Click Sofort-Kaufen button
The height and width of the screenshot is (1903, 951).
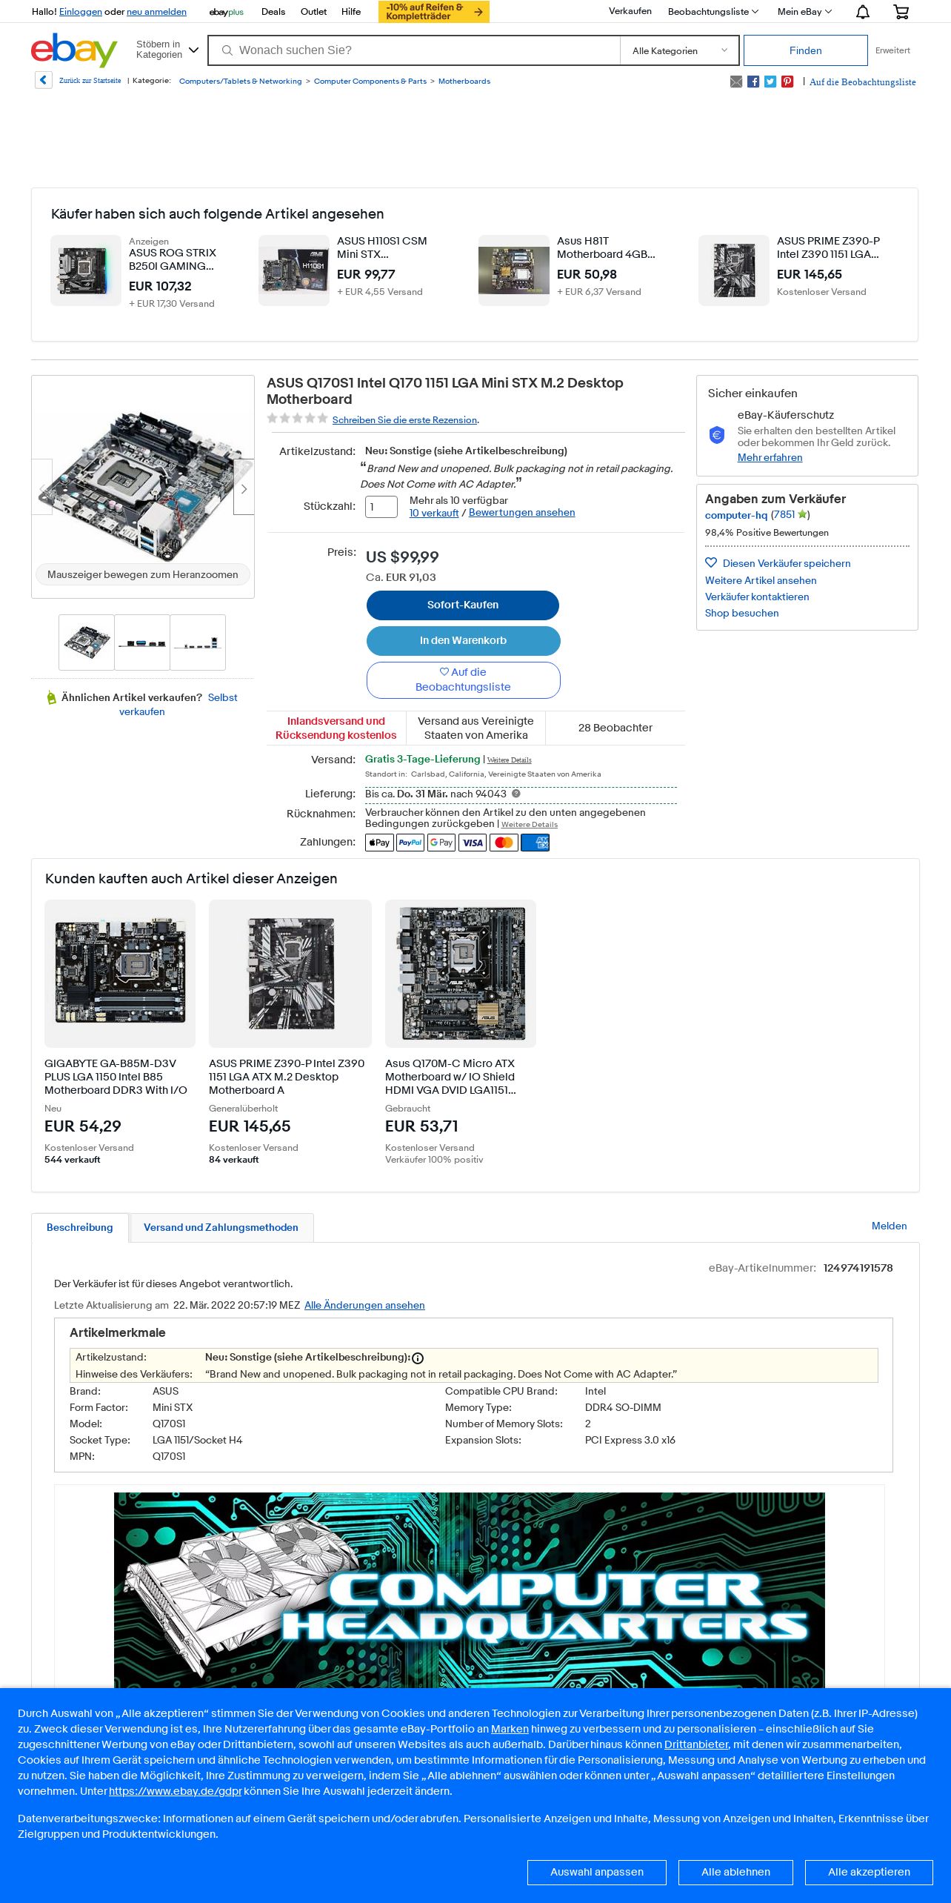pyautogui.click(x=463, y=605)
